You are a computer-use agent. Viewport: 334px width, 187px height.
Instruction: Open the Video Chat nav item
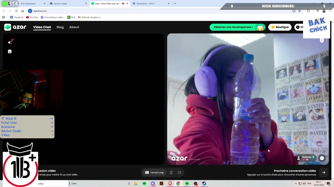(42, 27)
